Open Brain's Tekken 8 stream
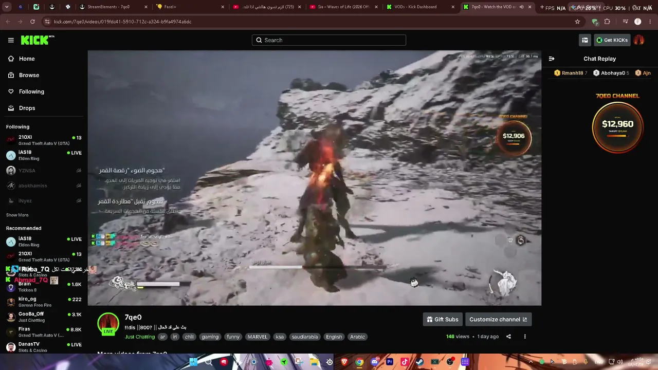This screenshot has width=658, height=370. [x=44, y=287]
